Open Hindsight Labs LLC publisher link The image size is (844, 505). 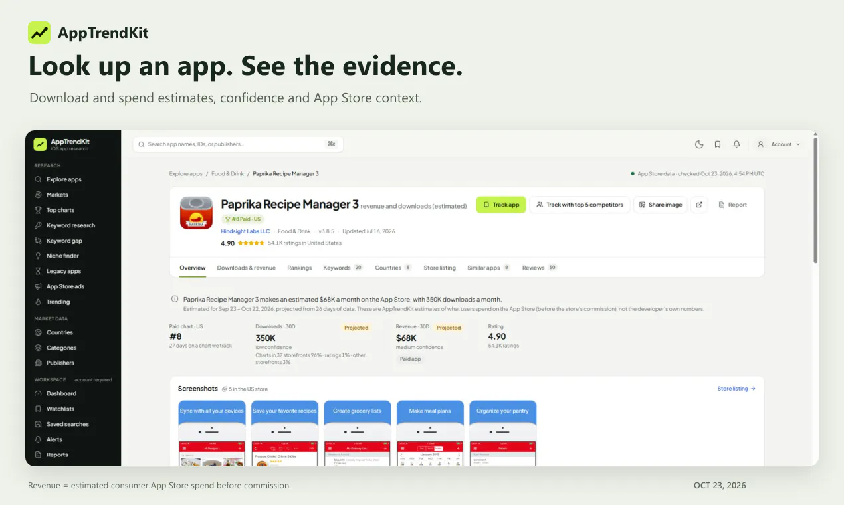(245, 231)
